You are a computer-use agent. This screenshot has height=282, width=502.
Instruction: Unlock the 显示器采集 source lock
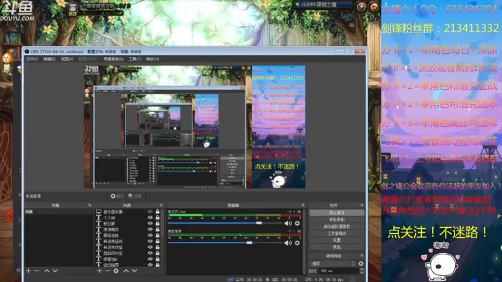(158, 212)
